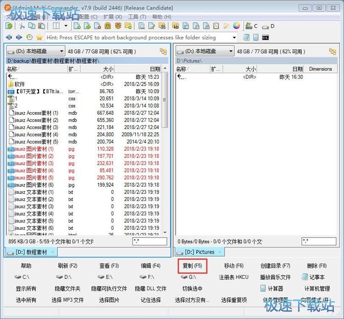Click the paste clipboard icon
The width and height of the screenshot is (344, 319).
[x=41, y=26]
